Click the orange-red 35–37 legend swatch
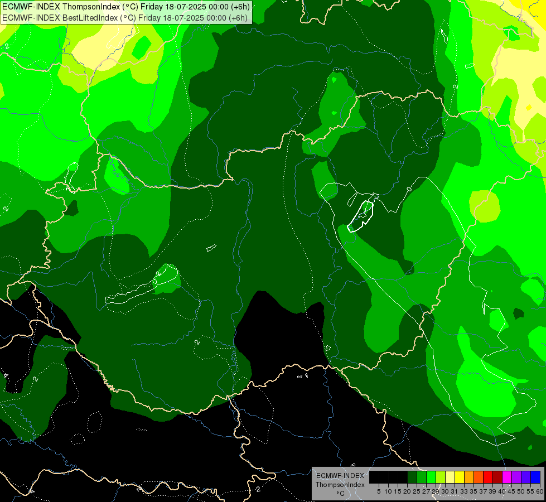546x502 pixels. click(479, 477)
